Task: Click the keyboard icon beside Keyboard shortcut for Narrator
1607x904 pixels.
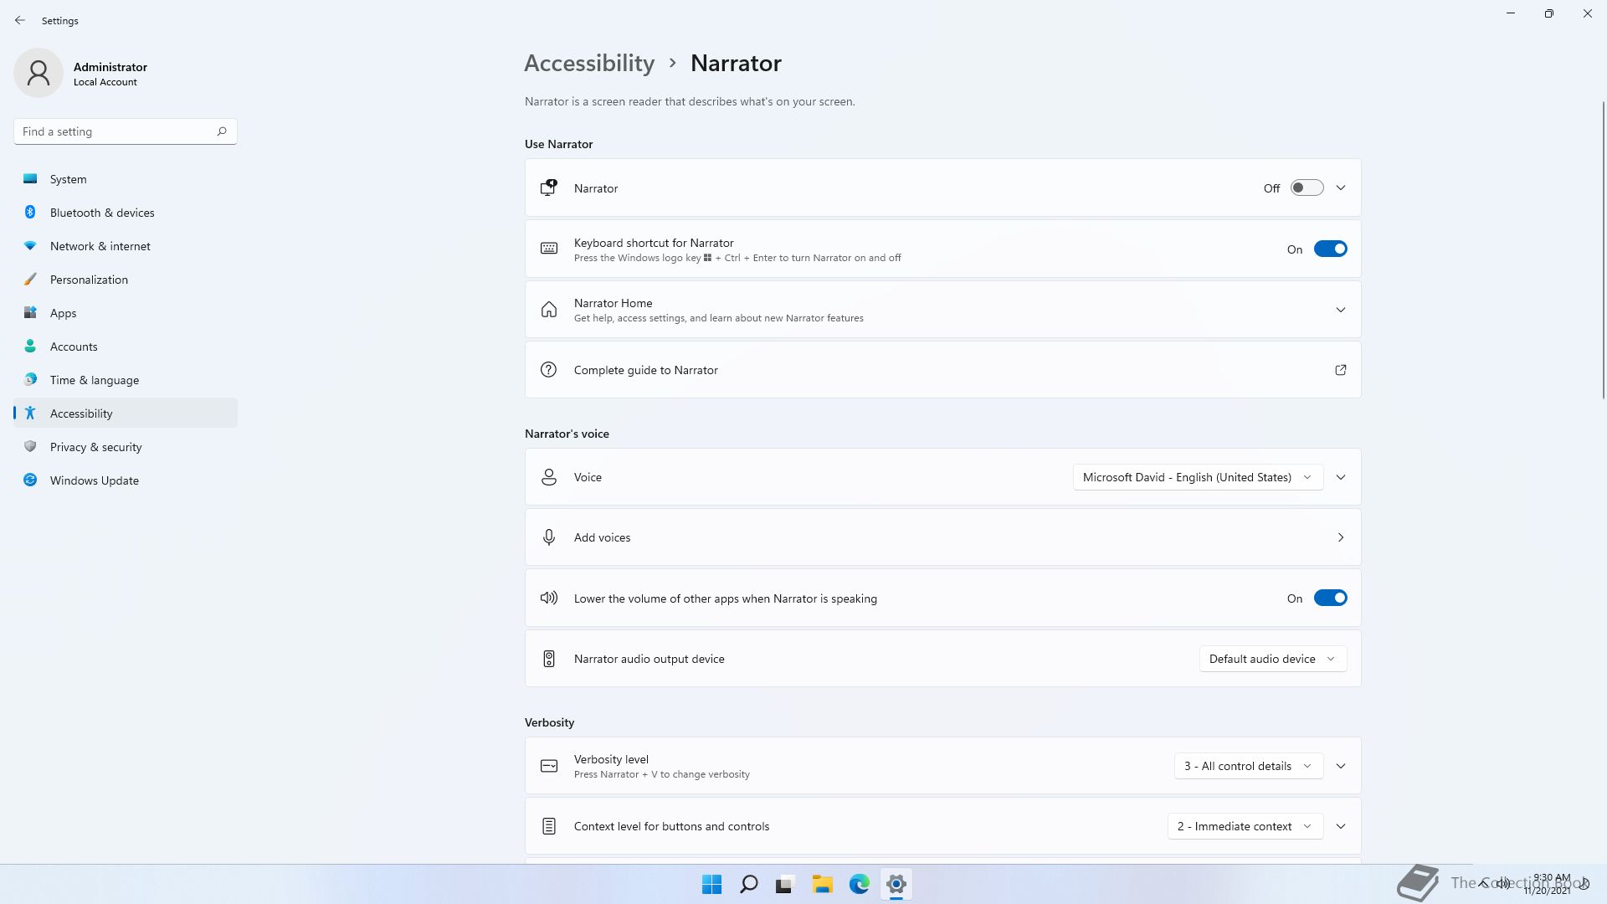Action: (549, 249)
